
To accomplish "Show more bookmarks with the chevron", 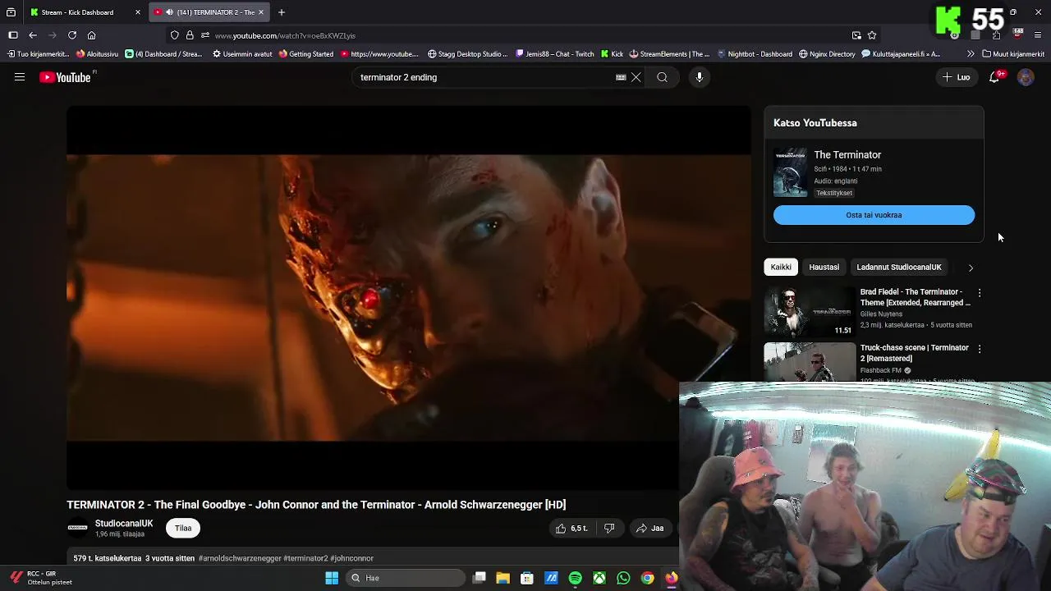I will [x=971, y=54].
